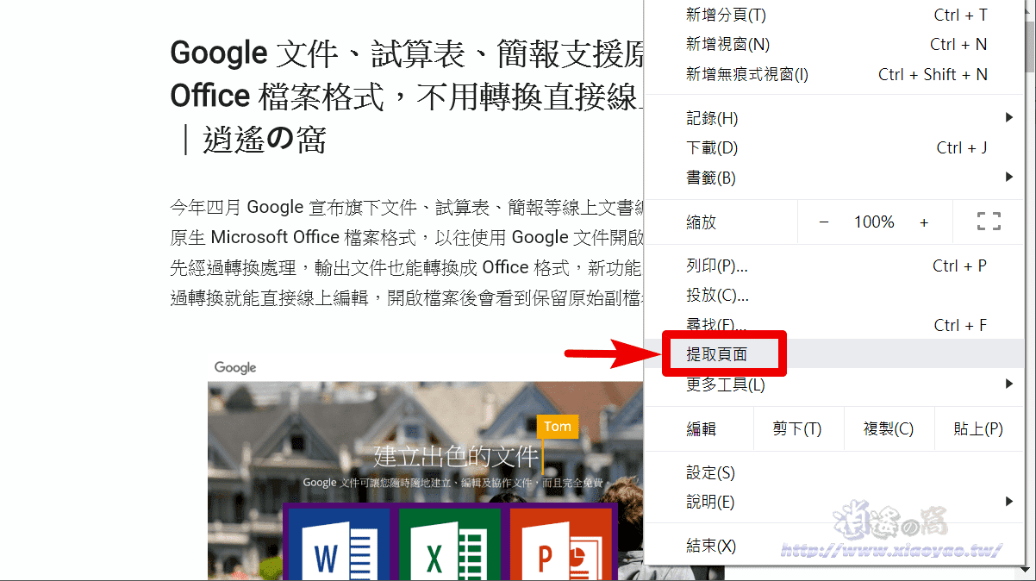The image size is (1036, 581).
Task: Click the 建立出色的文件 headline in image
Action: click(x=456, y=457)
